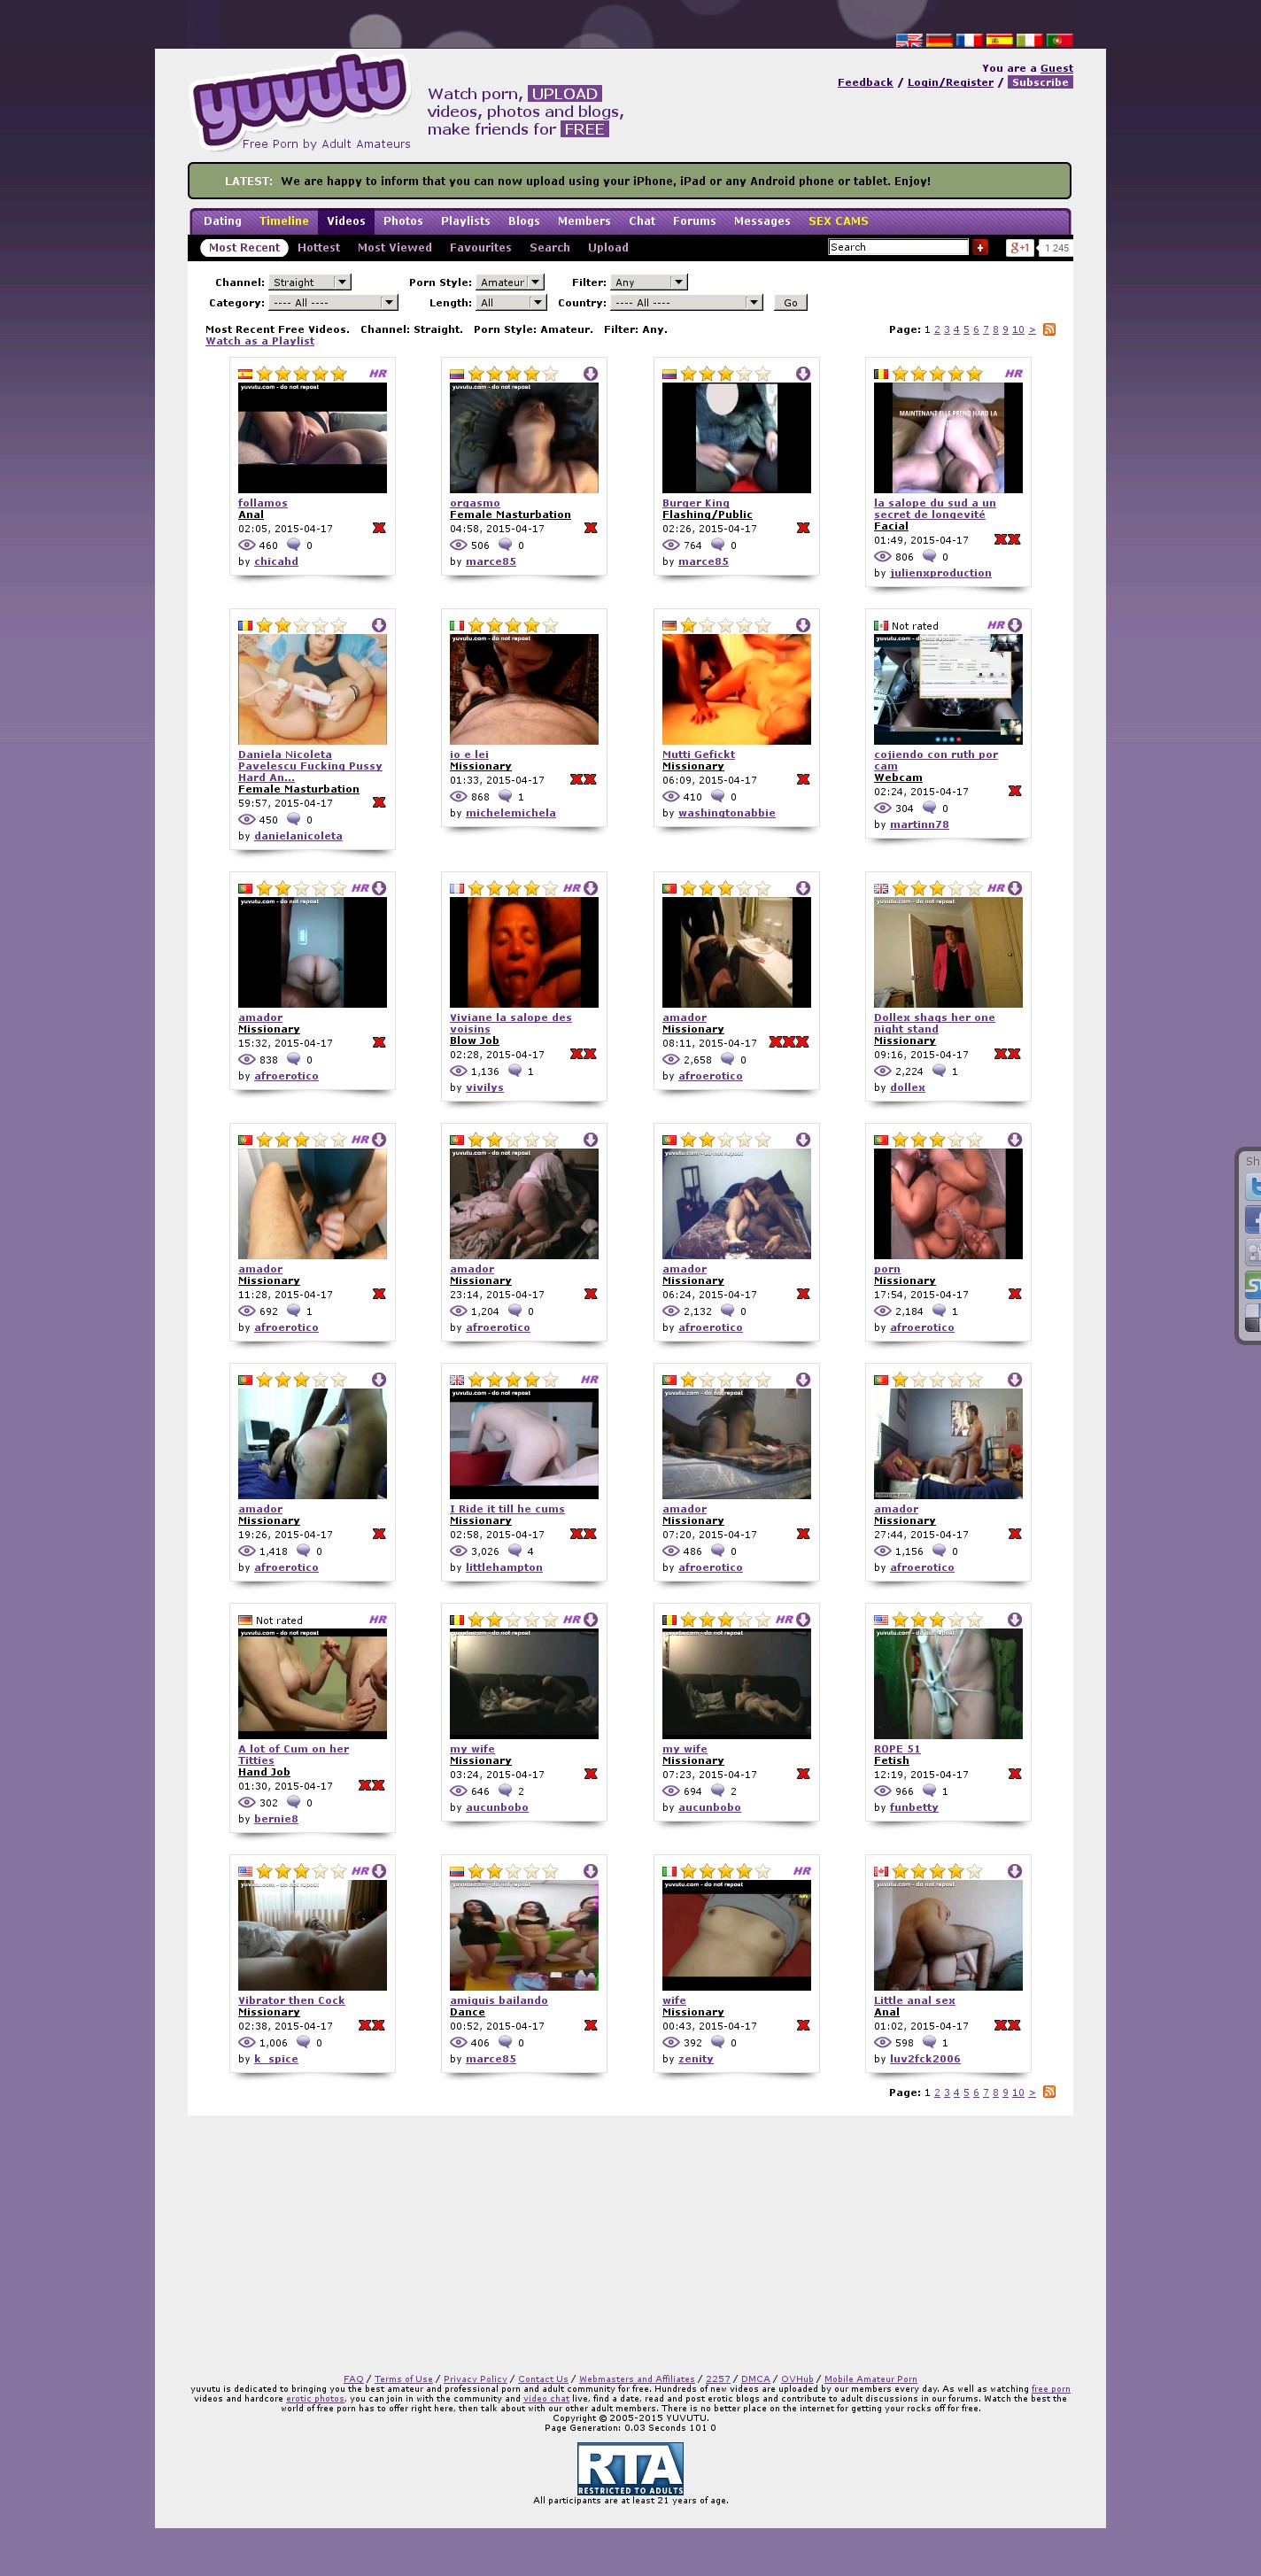This screenshot has width=1261, height=2576.
Task: Choose the Portuguese flag in the header
Action: coord(1059,41)
